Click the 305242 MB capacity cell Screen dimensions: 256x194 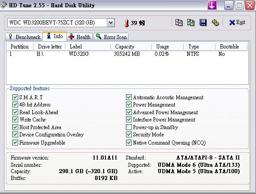point(127,54)
